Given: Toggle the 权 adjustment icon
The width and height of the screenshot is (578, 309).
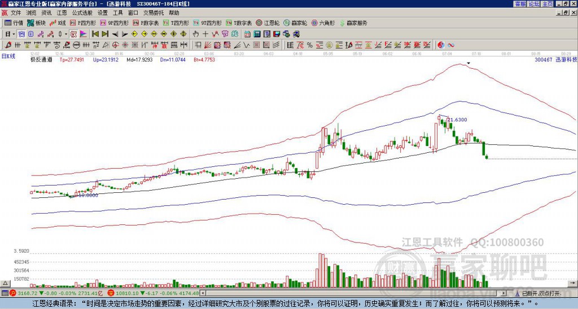Looking at the screenshot, I should click(x=73, y=34).
